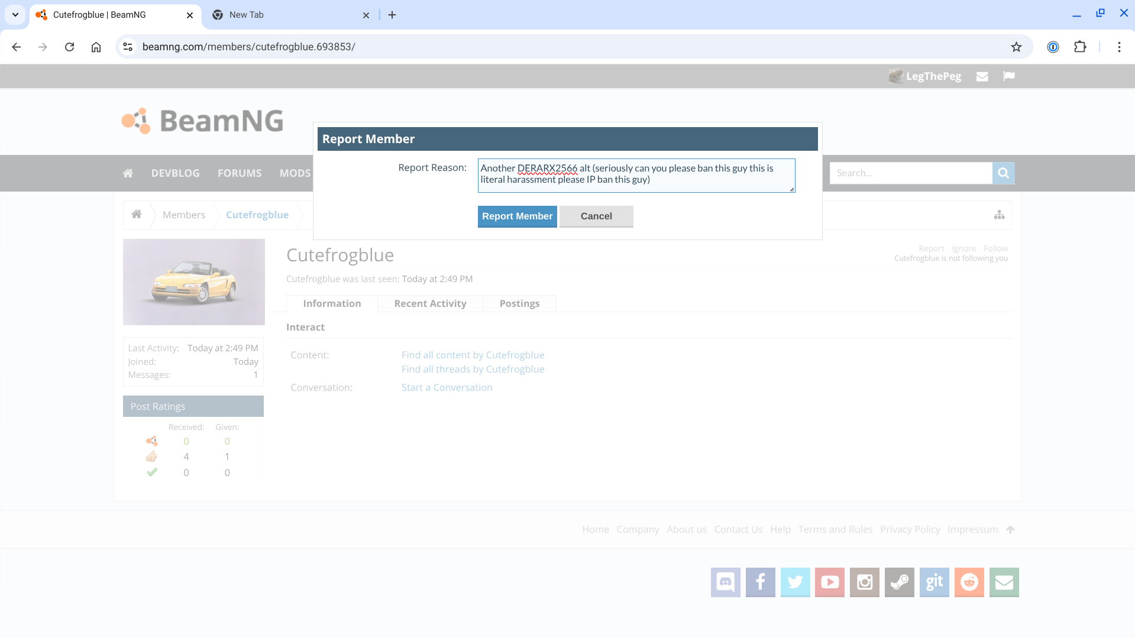Open the YouTube social icon
The image size is (1135, 638).
(830, 582)
